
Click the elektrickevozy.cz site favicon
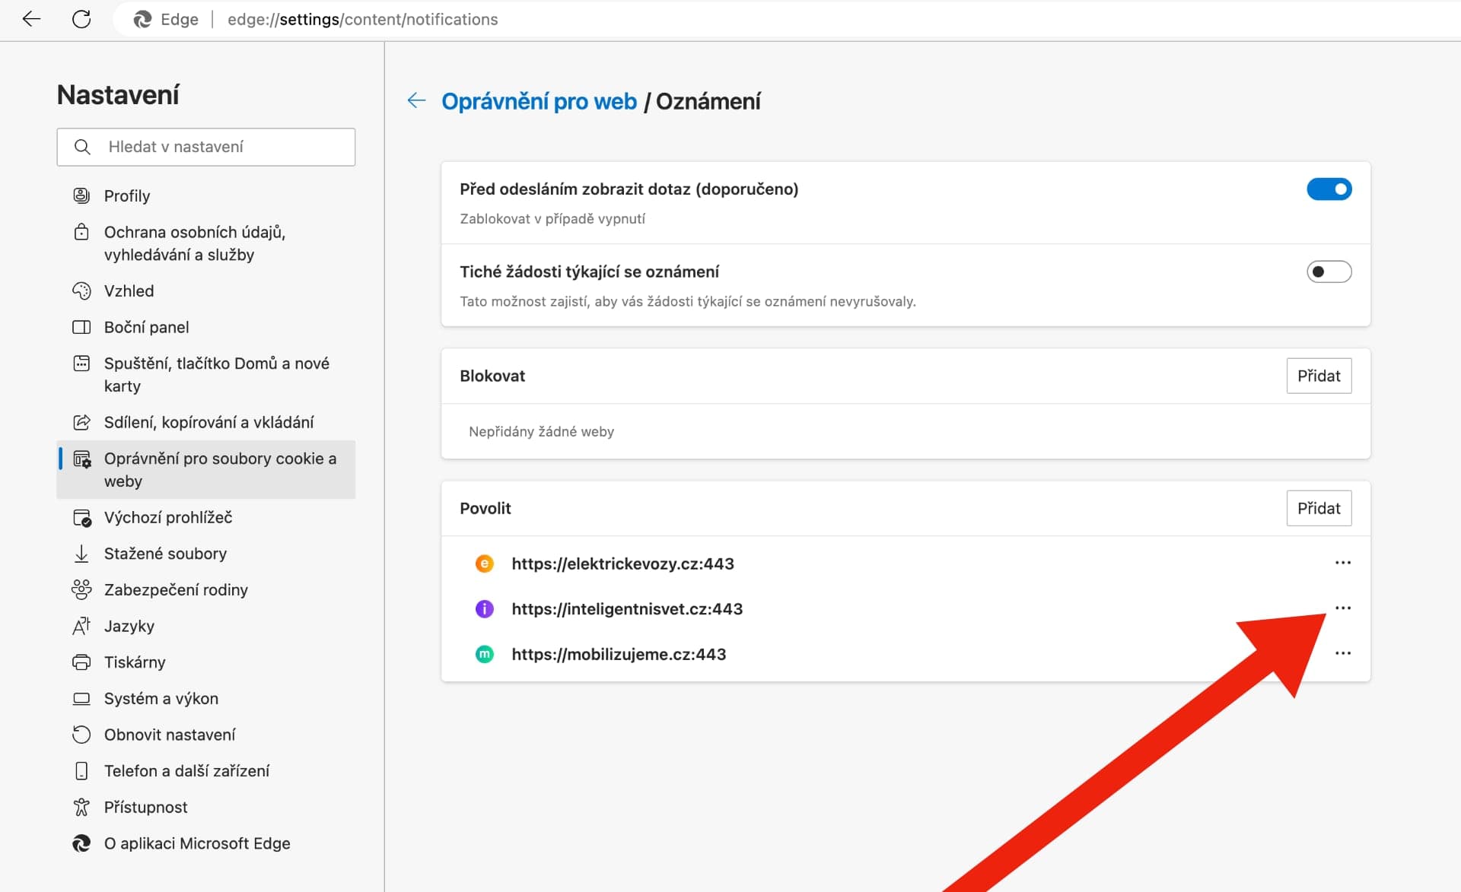pos(485,563)
